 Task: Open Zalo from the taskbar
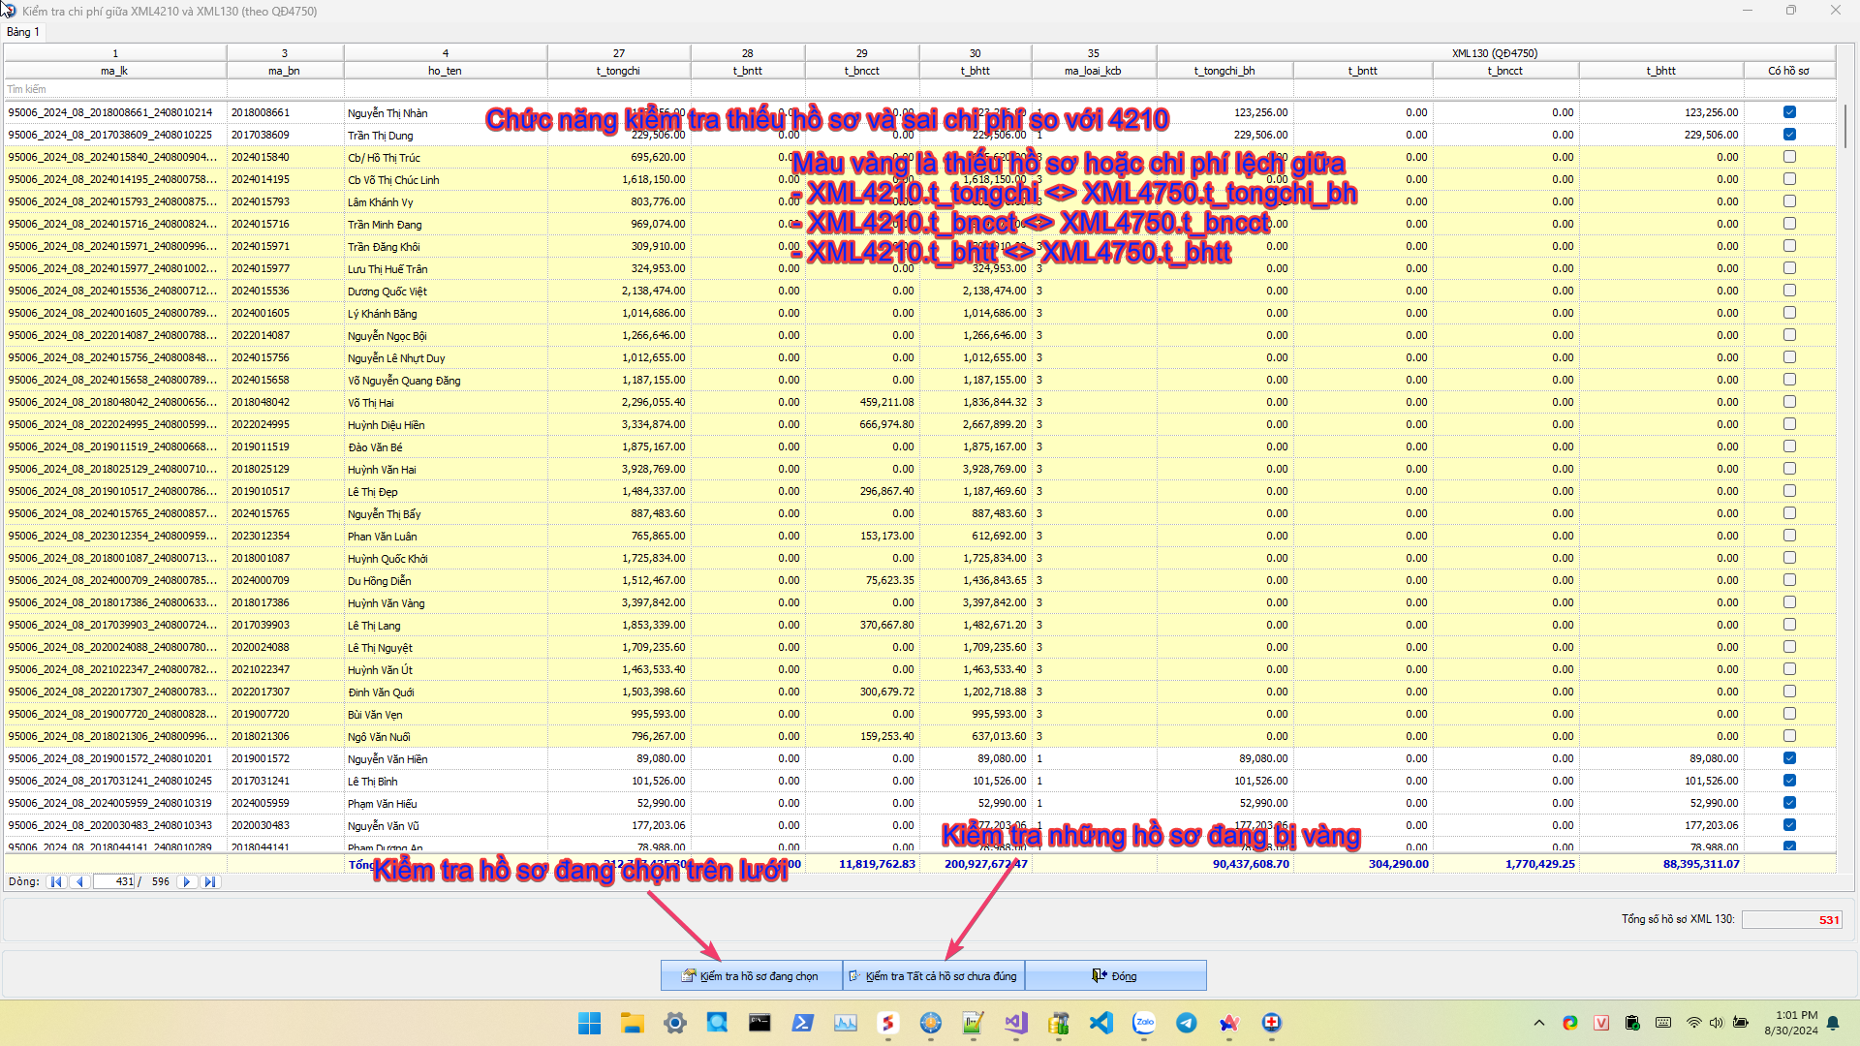(x=1144, y=1023)
